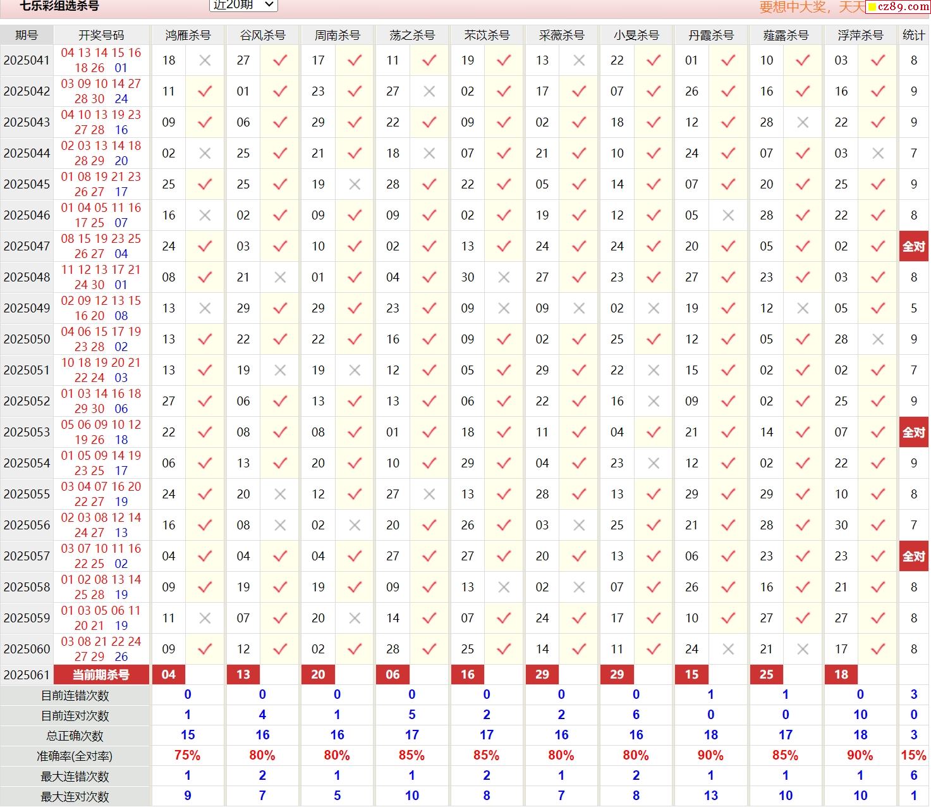This screenshot has height=807, width=931.
Task: Click the red 当前期杀号 label
Action: [101, 675]
